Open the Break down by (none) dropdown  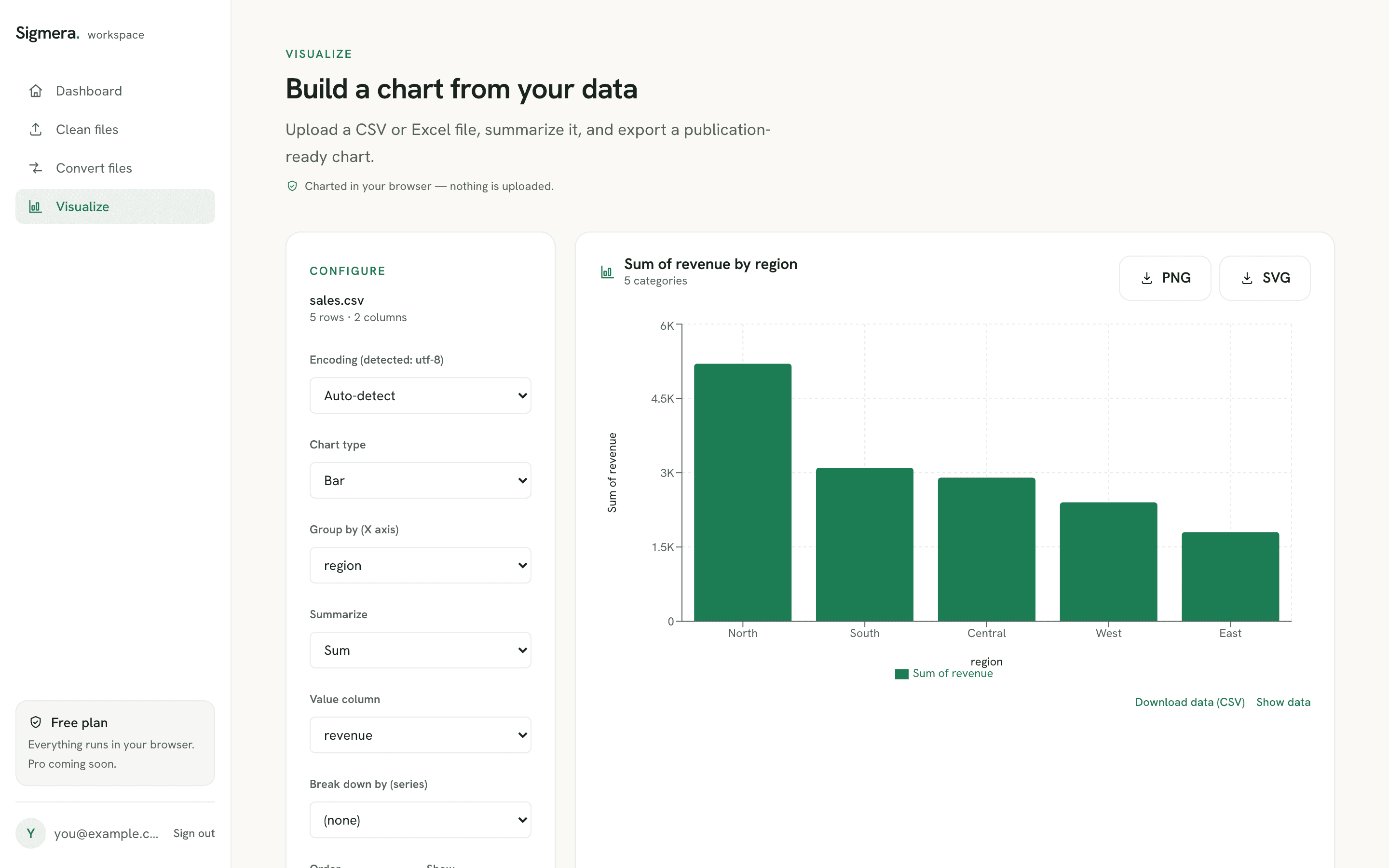pos(420,820)
